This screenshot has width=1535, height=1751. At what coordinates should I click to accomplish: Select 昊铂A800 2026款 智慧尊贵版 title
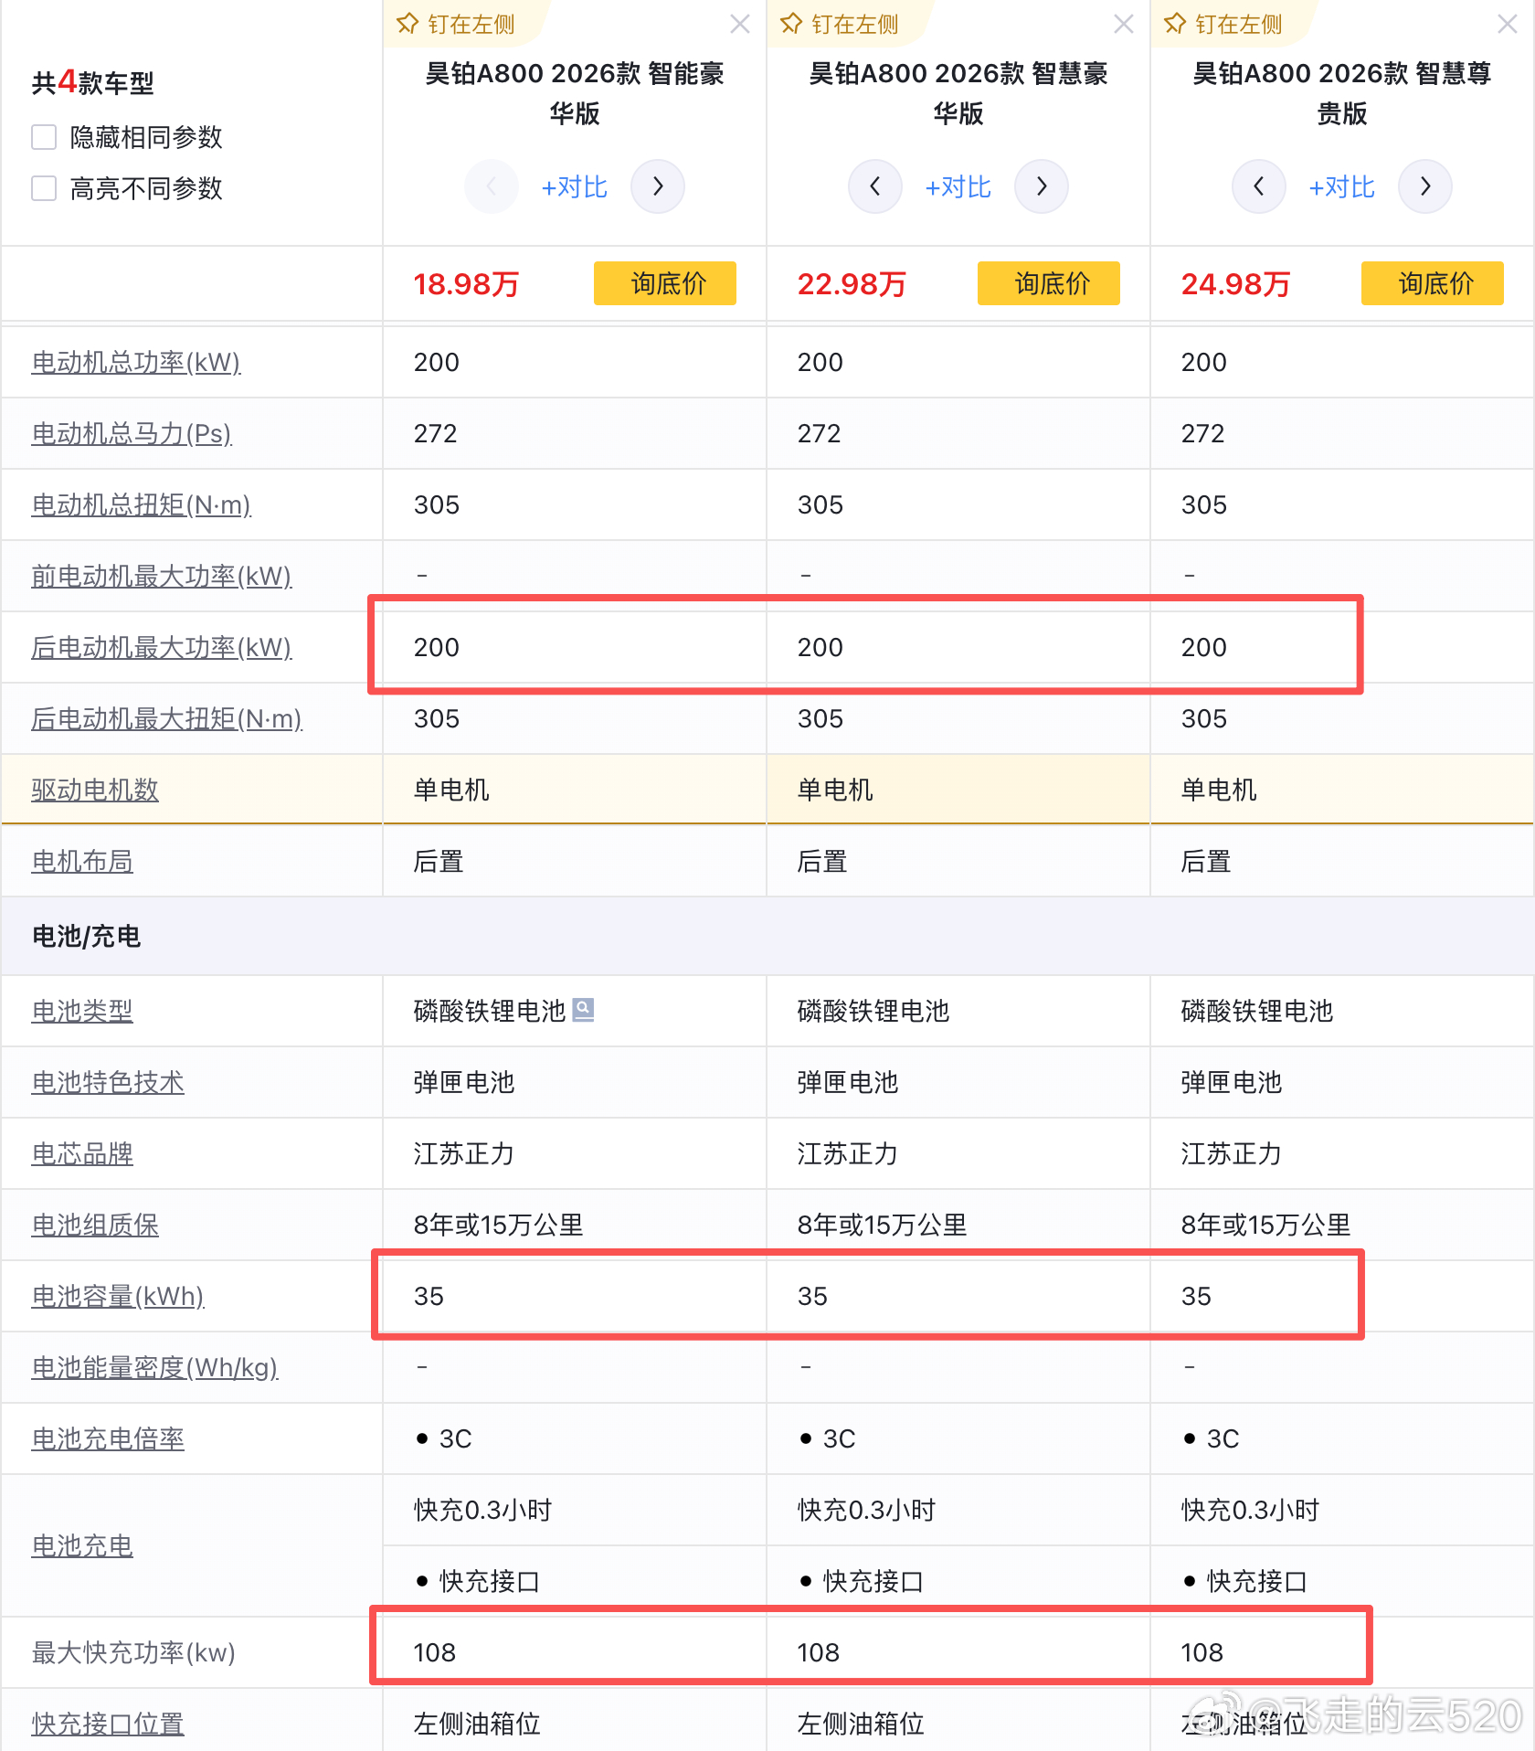(x=1342, y=93)
